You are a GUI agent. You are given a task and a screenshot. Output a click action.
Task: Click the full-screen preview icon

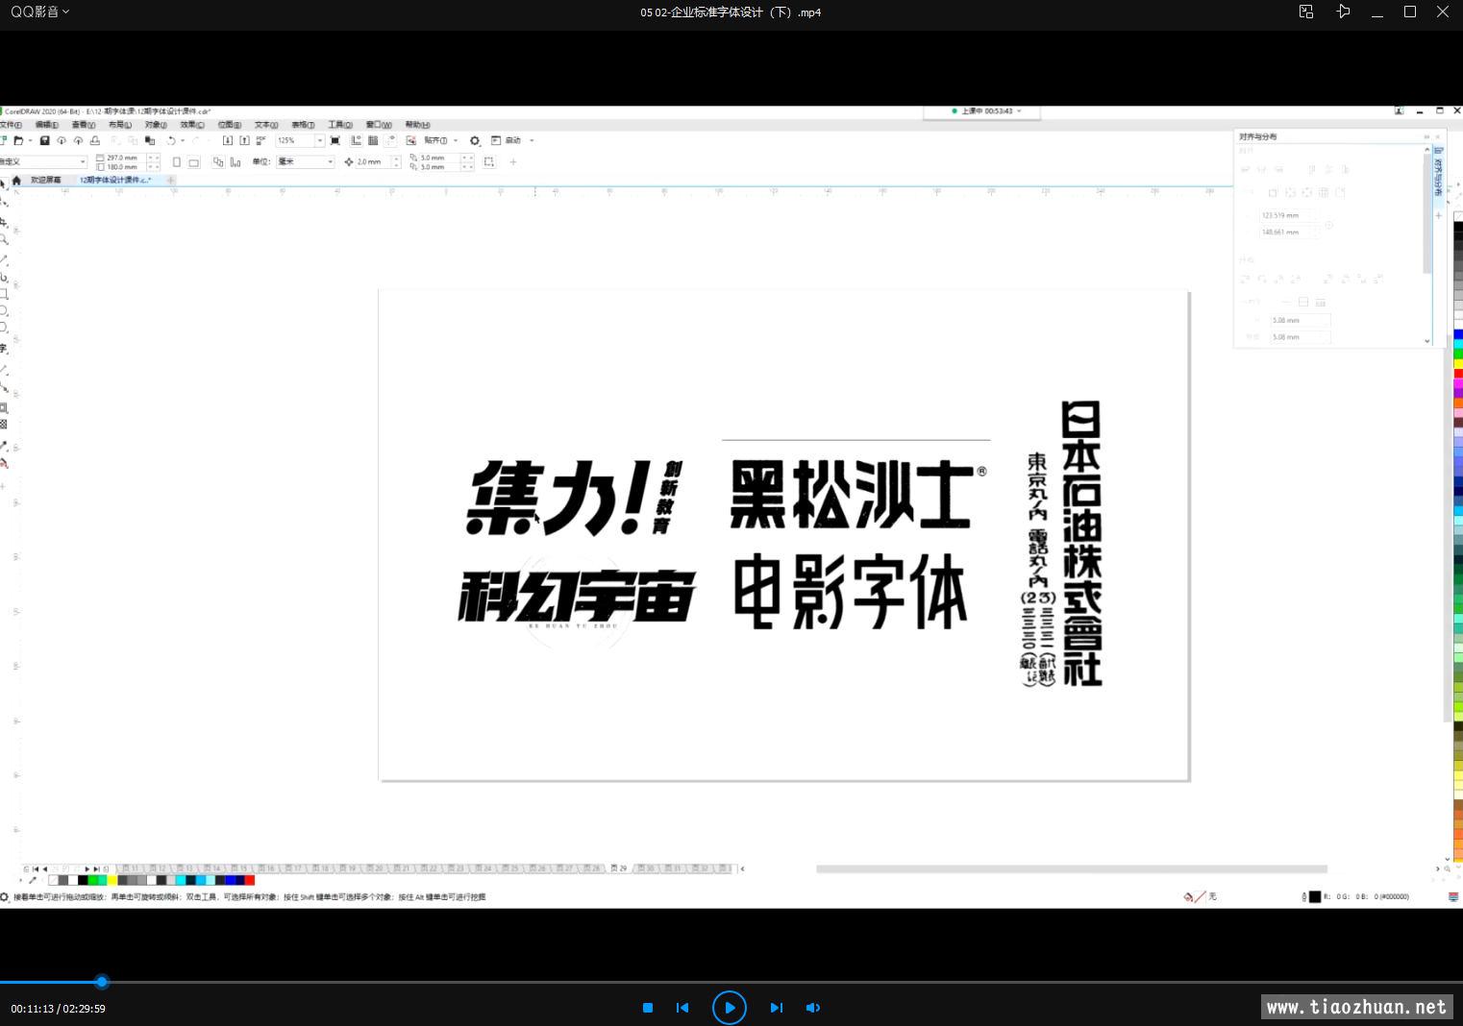click(x=335, y=140)
